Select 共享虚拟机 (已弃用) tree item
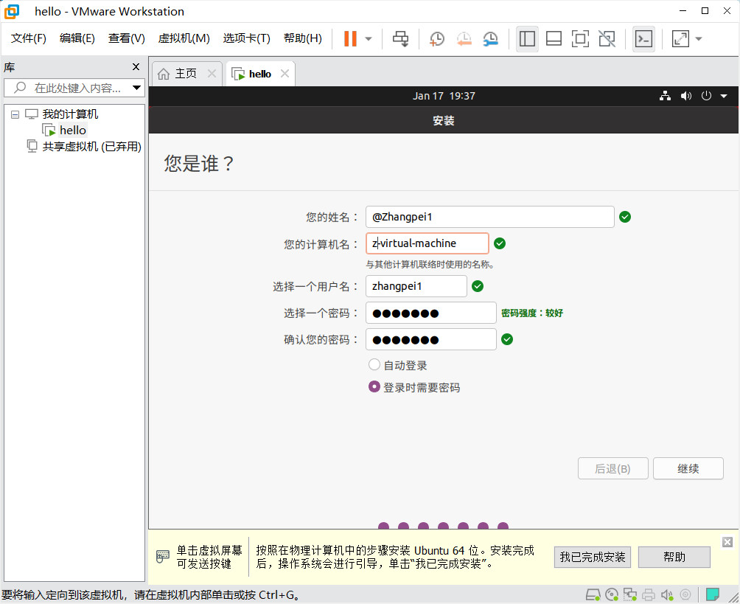Viewport: 740px width, 604px height. (x=91, y=147)
